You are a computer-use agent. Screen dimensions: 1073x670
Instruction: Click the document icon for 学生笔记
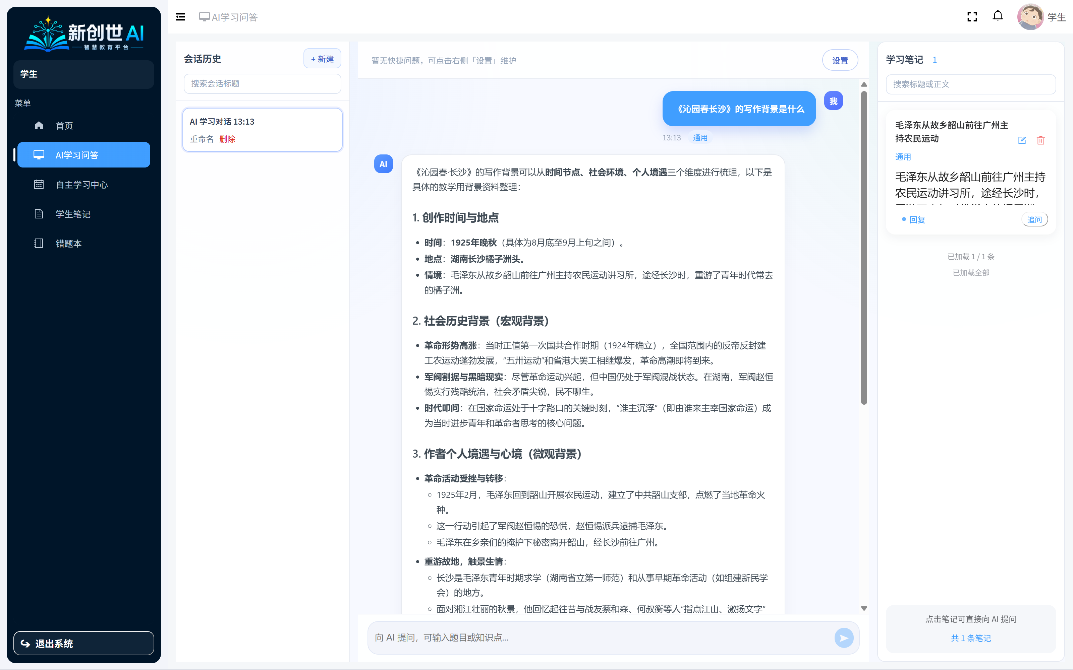39,214
